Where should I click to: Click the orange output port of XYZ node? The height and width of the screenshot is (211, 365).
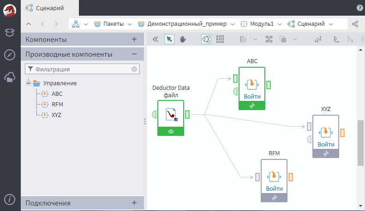(342, 133)
